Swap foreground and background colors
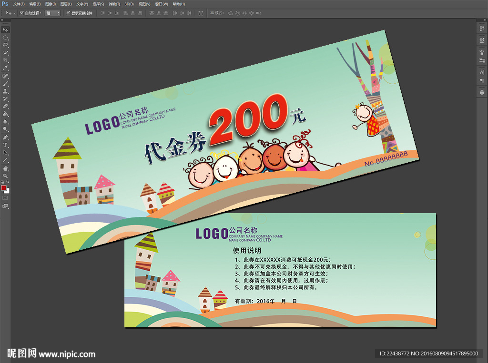 (8, 182)
